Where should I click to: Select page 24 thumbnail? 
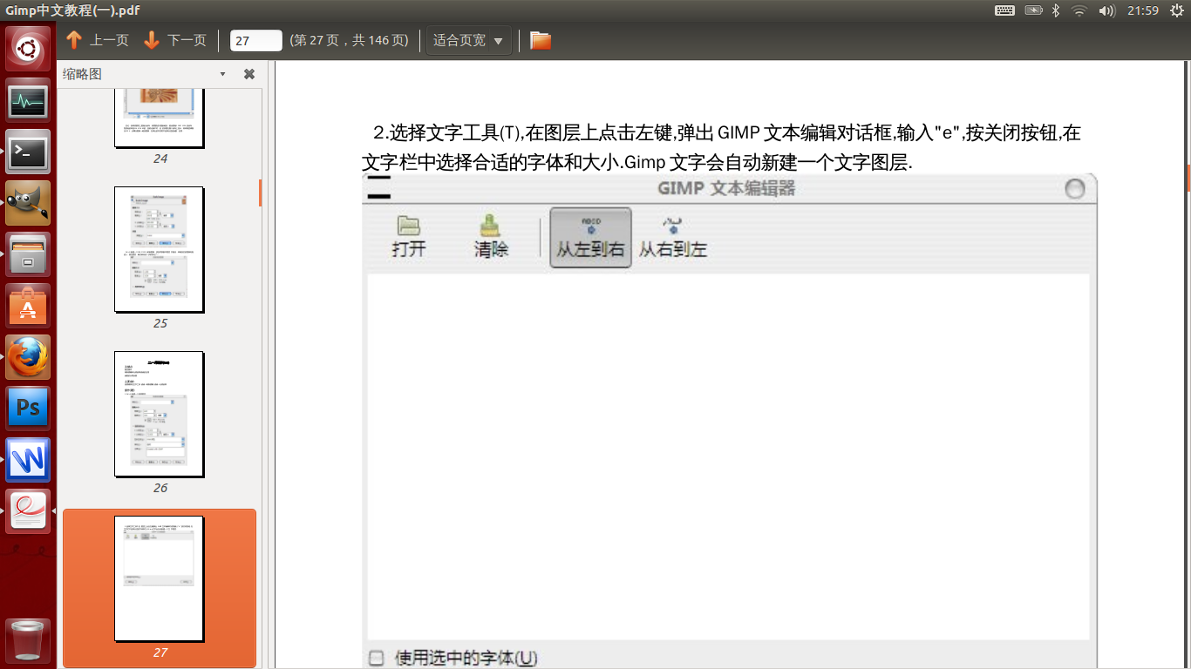160,118
